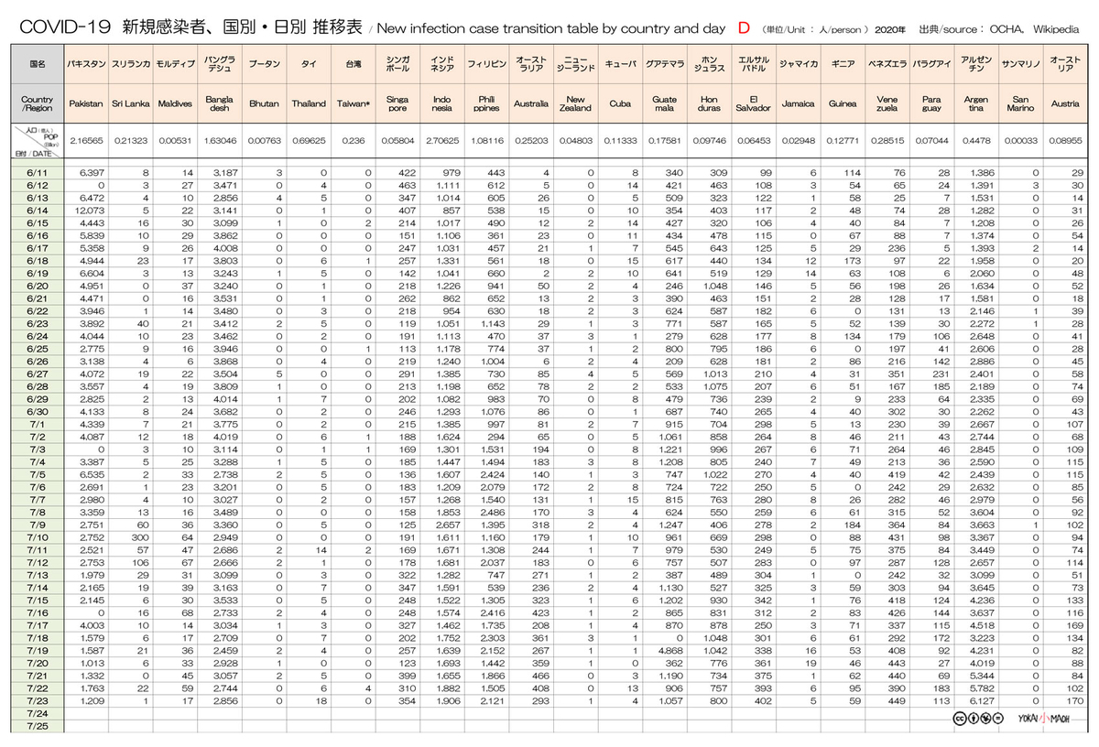
Task: Select the Japanese 'パキスタン' header cell
Action: [86, 65]
